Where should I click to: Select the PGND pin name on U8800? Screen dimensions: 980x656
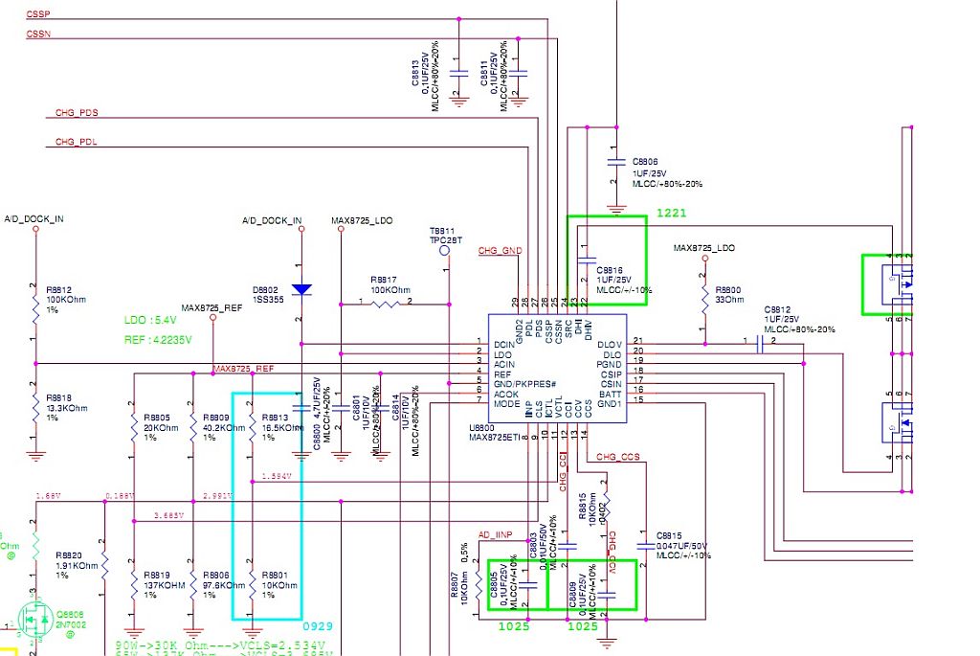click(x=609, y=364)
